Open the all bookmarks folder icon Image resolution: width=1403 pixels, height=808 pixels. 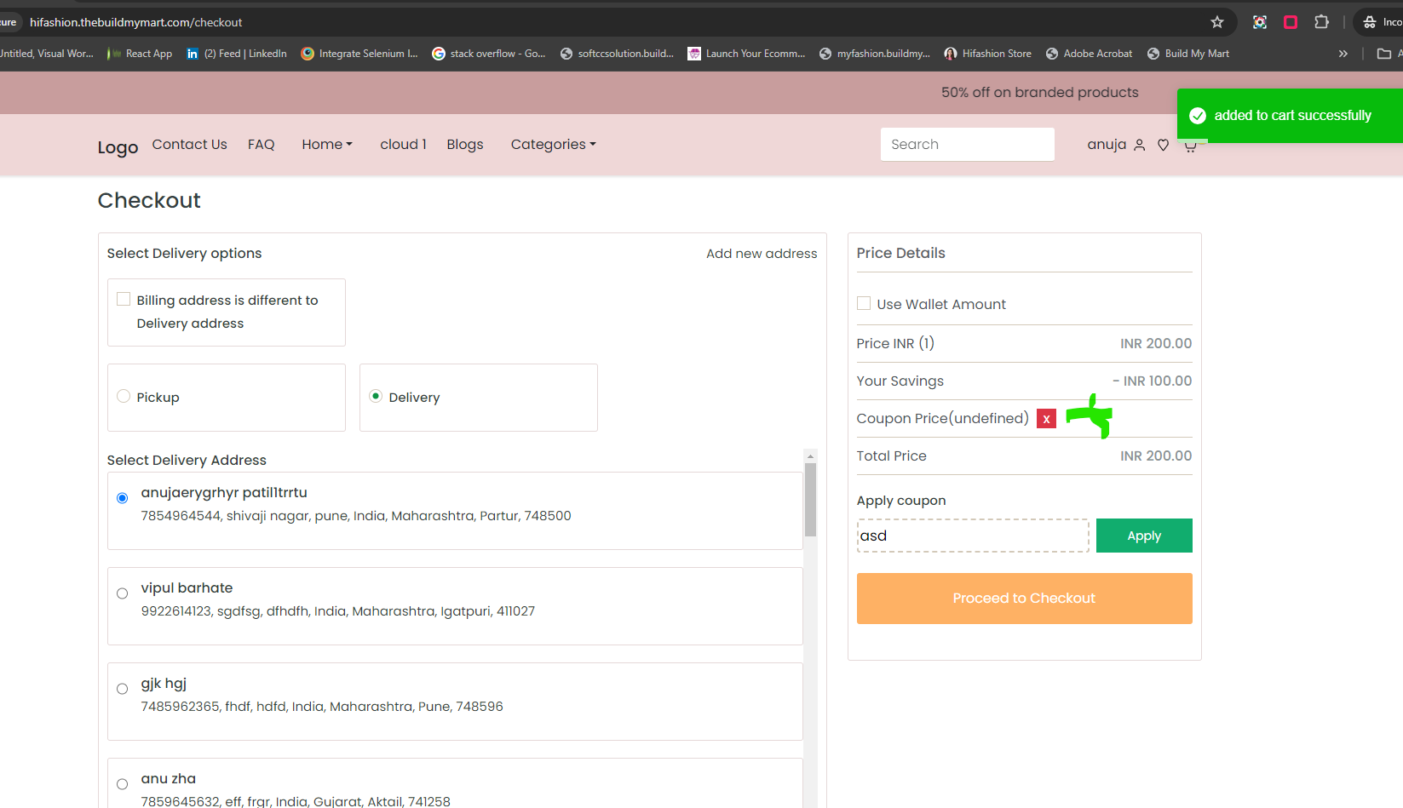[1384, 54]
